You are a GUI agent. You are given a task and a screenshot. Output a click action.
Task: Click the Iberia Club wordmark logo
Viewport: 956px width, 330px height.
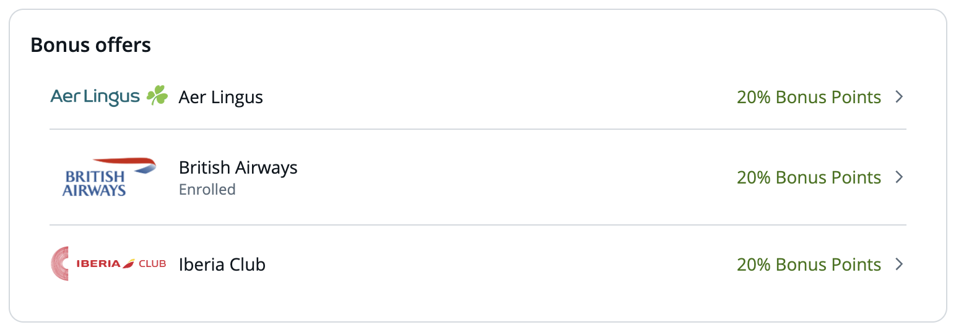click(x=121, y=264)
